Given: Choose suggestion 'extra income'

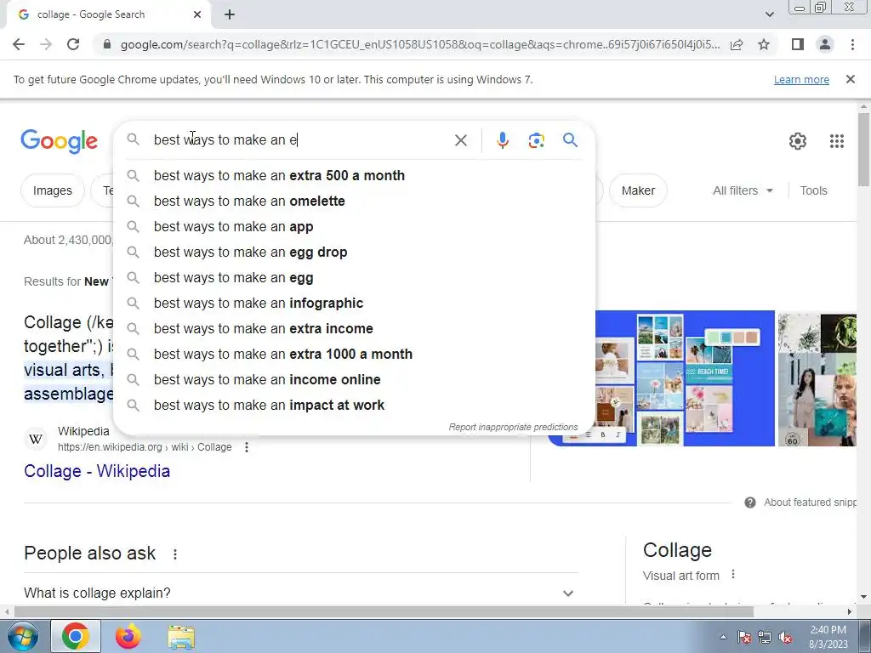Looking at the screenshot, I should 356,329.
